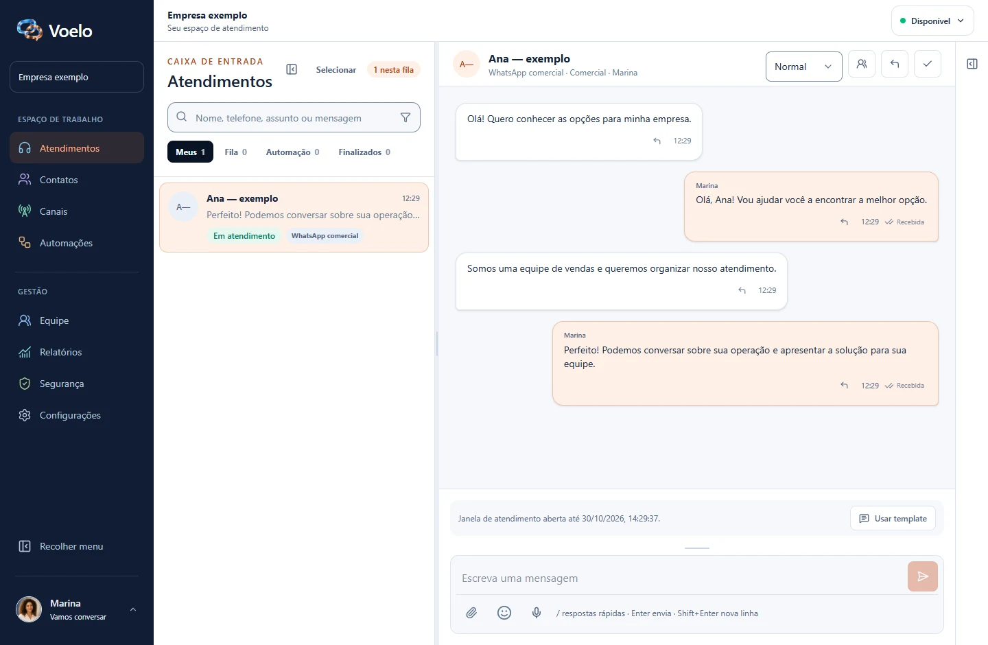Toggle the right details panel icon
Viewport: 988px width, 645px height.
(972, 64)
